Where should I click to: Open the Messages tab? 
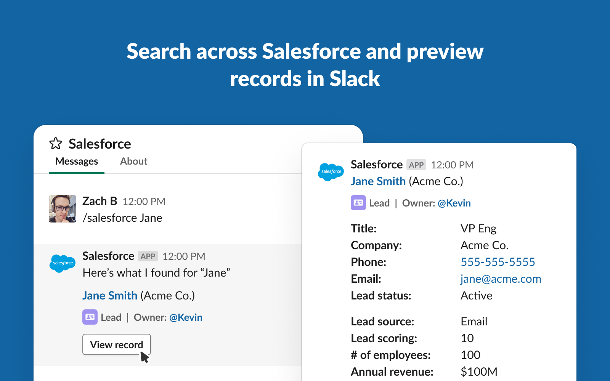pos(77,162)
